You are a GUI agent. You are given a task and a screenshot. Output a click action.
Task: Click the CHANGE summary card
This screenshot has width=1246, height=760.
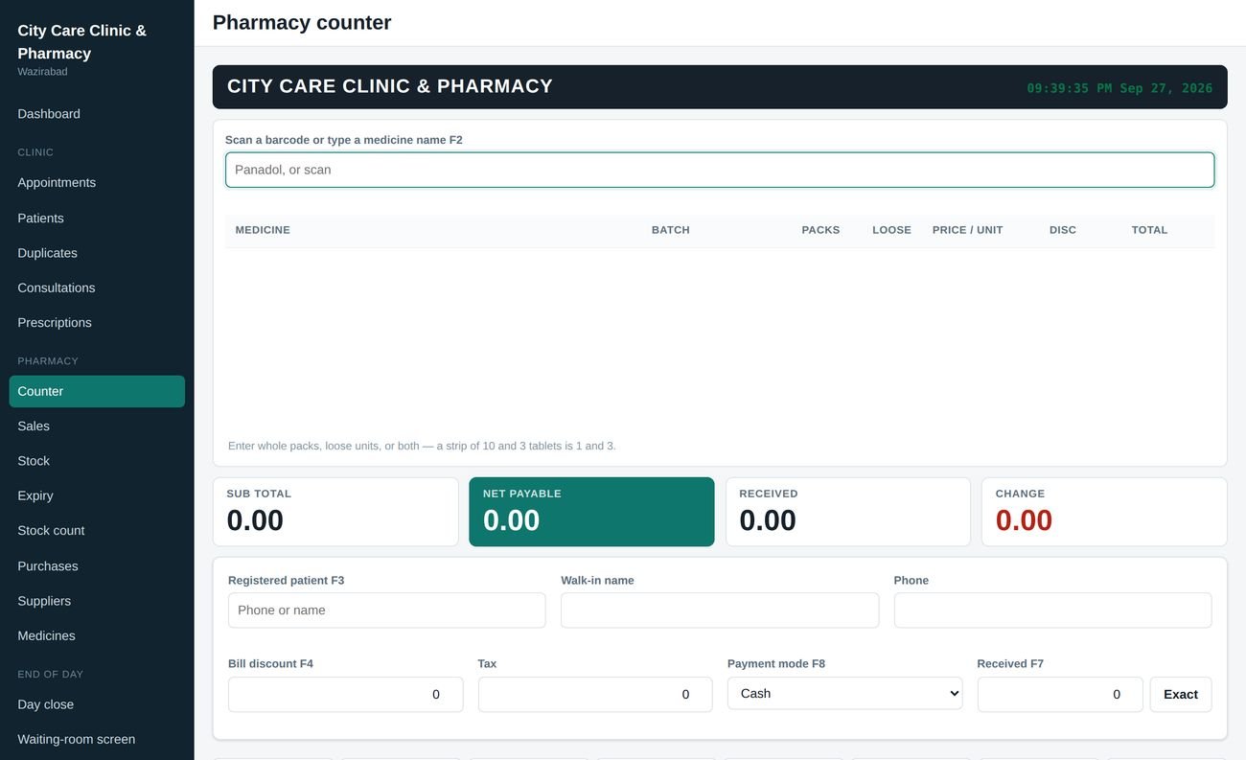1104,512
